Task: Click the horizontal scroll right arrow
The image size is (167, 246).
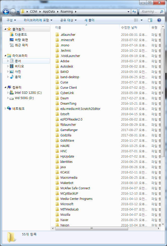Action: [159, 228]
